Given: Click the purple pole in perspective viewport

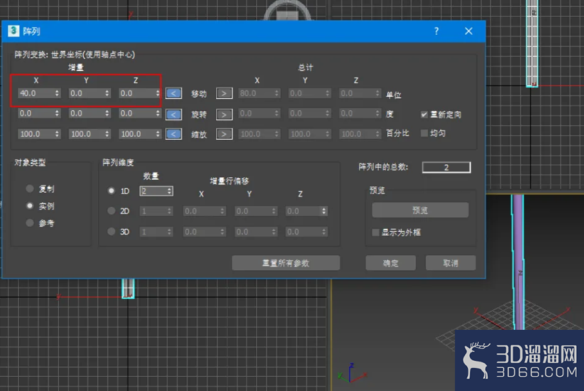Looking at the screenshot, I should (x=518, y=262).
